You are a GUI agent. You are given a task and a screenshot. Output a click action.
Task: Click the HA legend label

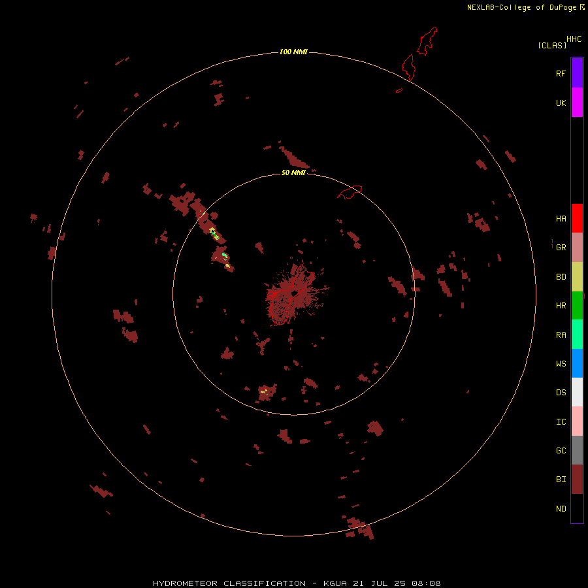(561, 218)
